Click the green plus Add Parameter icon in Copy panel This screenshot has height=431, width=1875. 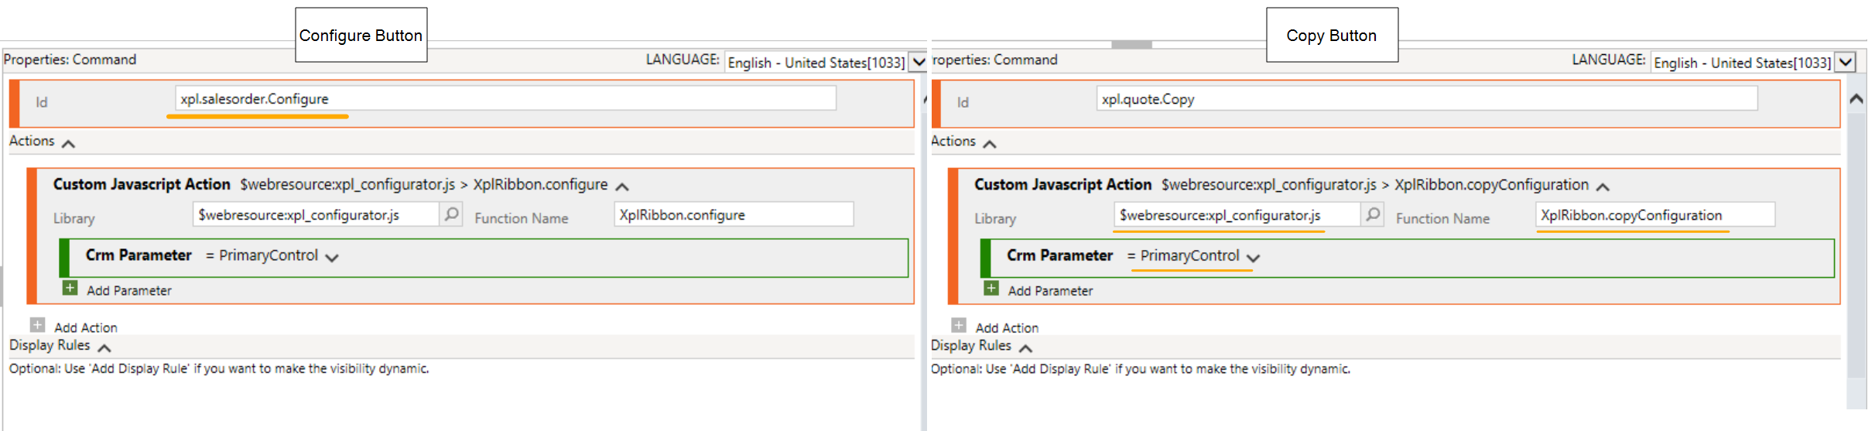(x=991, y=289)
